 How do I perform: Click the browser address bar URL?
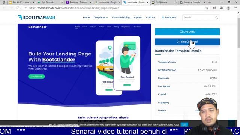[74, 8]
